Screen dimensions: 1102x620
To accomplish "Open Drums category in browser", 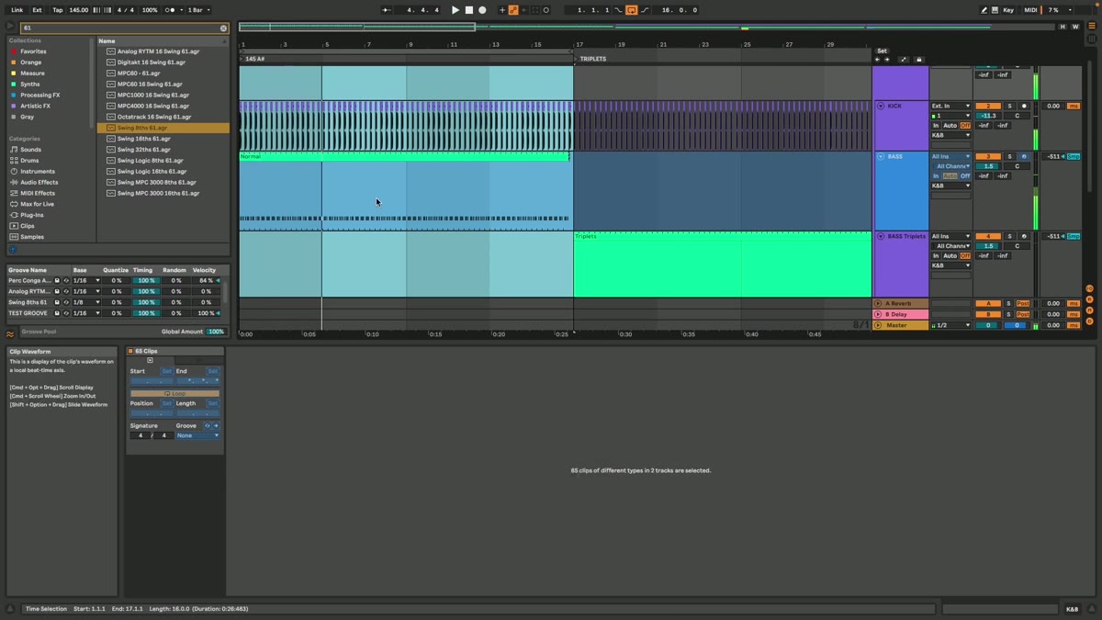I will tap(29, 160).
